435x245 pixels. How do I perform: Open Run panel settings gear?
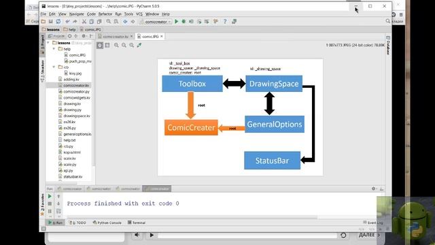coord(374,189)
